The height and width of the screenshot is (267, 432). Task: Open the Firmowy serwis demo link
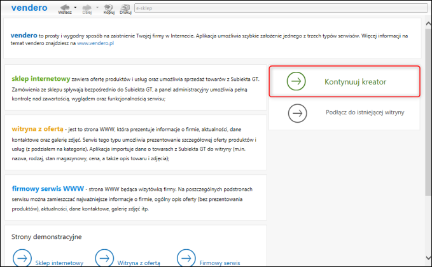click(219, 263)
